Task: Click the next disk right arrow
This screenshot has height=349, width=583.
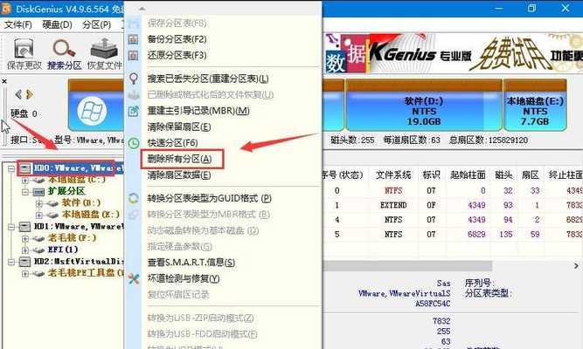Action: [29, 95]
